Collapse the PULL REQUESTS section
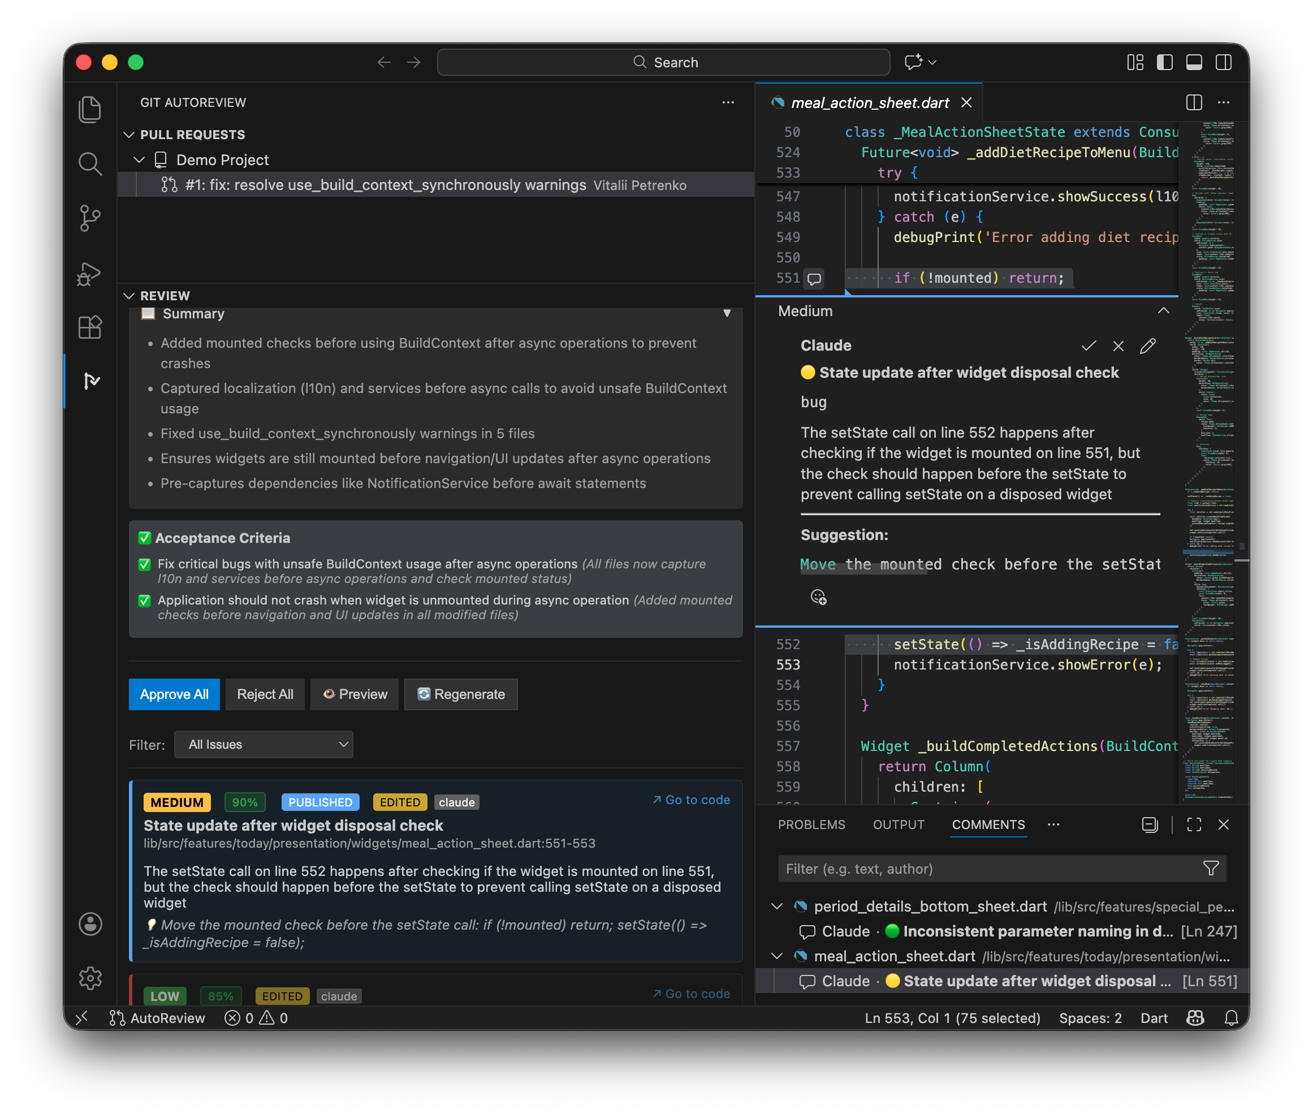 pos(129,134)
